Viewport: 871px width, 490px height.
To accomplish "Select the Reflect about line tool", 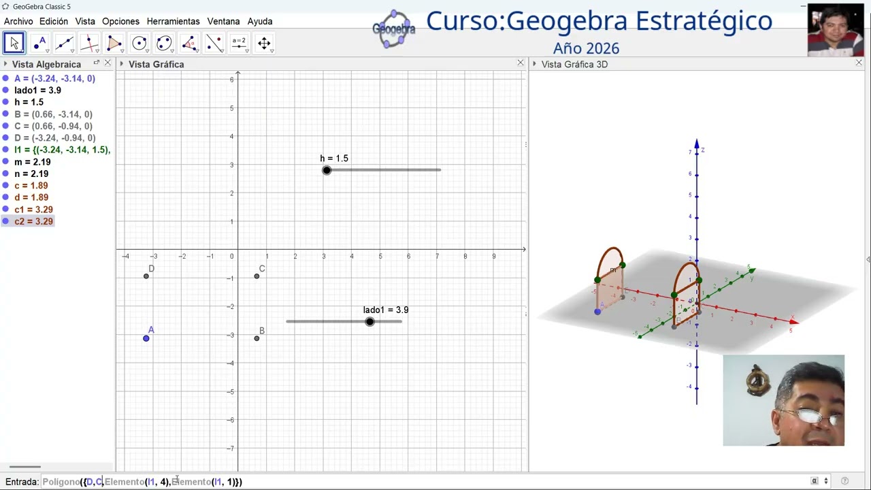I will tap(214, 44).
